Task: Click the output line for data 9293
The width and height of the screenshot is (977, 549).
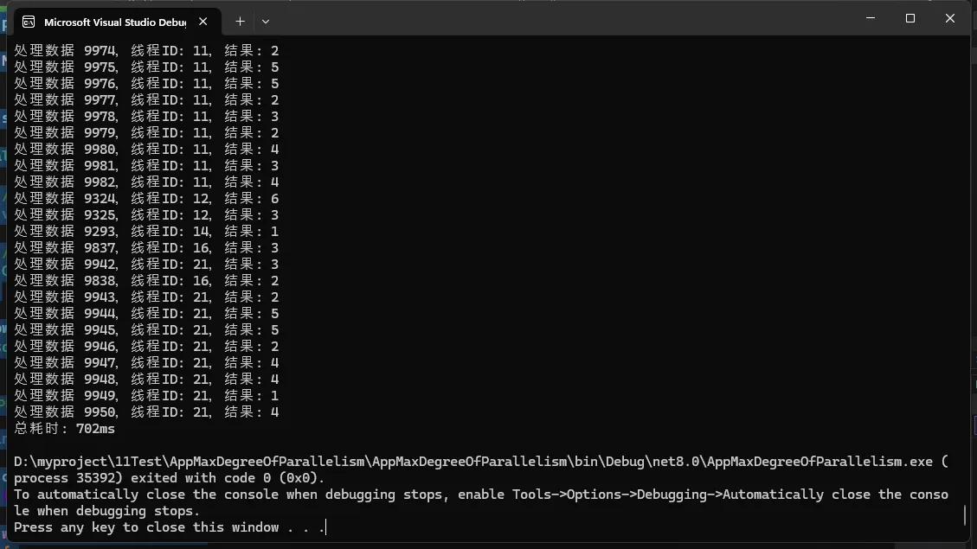Action: pos(146,232)
